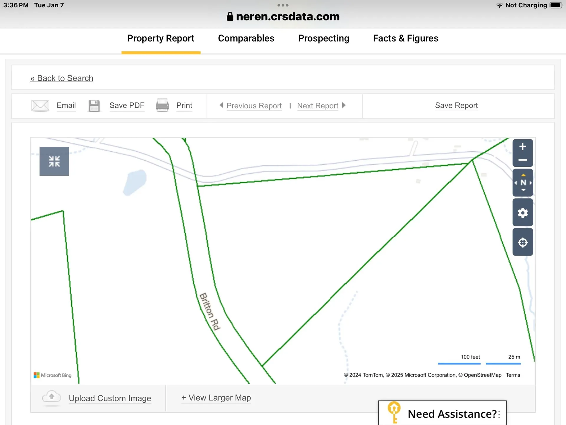Click the envelope Email icon
The image size is (566, 425).
tap(40, 106)
